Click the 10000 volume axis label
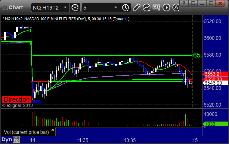229x144 pixels. click(210, 114)
